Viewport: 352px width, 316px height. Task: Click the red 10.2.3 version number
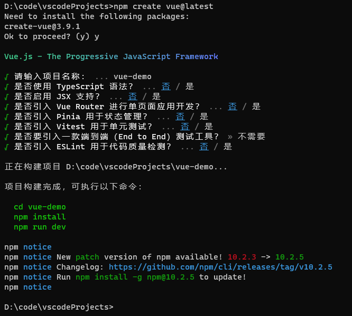coord(242,257)
